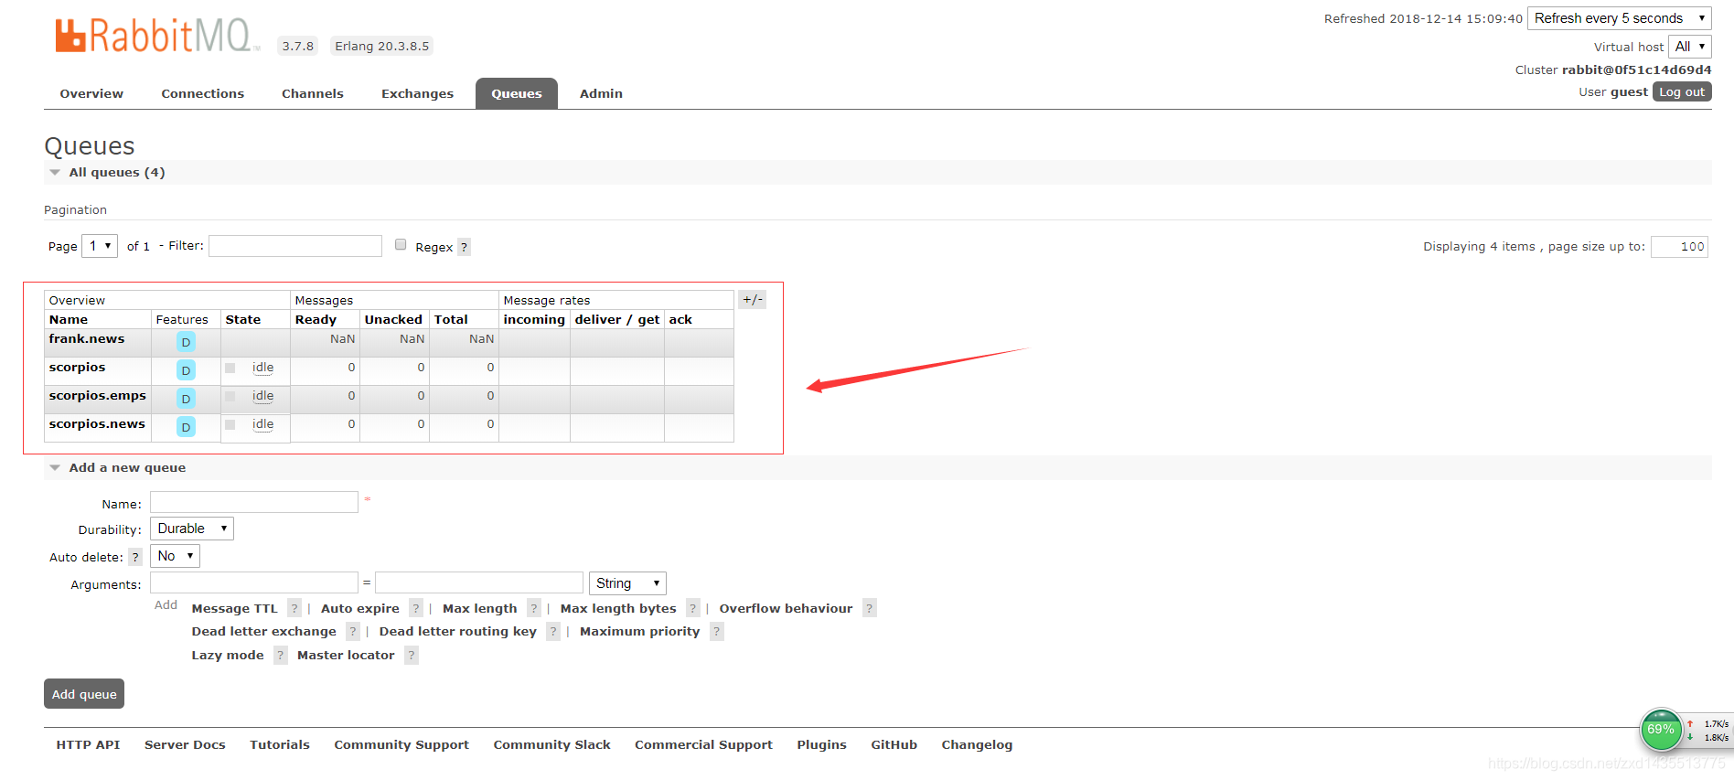Viewport: 1734px width, 780px height.
Task: Open the Plugins footer link
Action: 821,744
